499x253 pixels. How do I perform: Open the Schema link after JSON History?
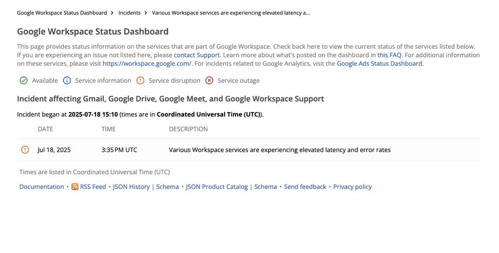167,187
